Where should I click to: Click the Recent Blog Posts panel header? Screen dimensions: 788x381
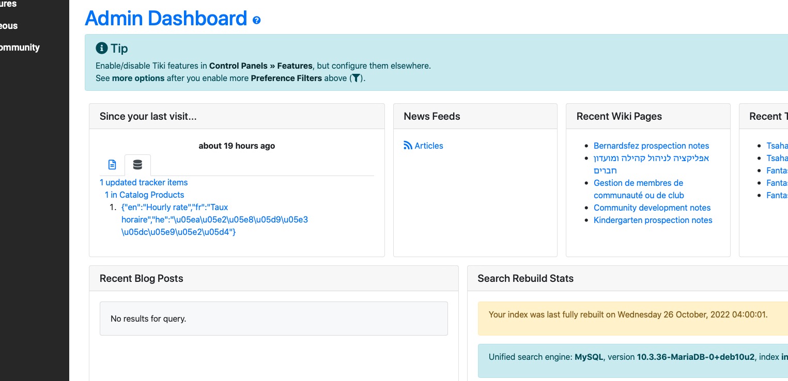274,278
